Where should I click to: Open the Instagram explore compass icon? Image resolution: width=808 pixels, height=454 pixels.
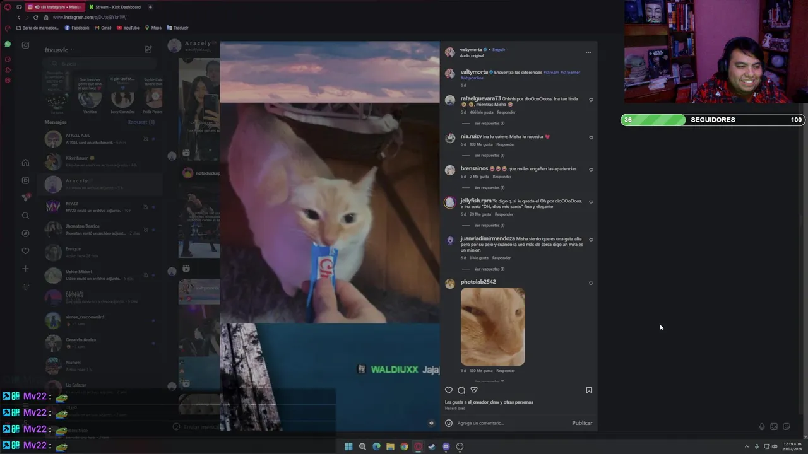[25, 233]
